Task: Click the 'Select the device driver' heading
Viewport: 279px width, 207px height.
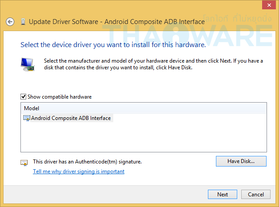Action: pos(113,45)
